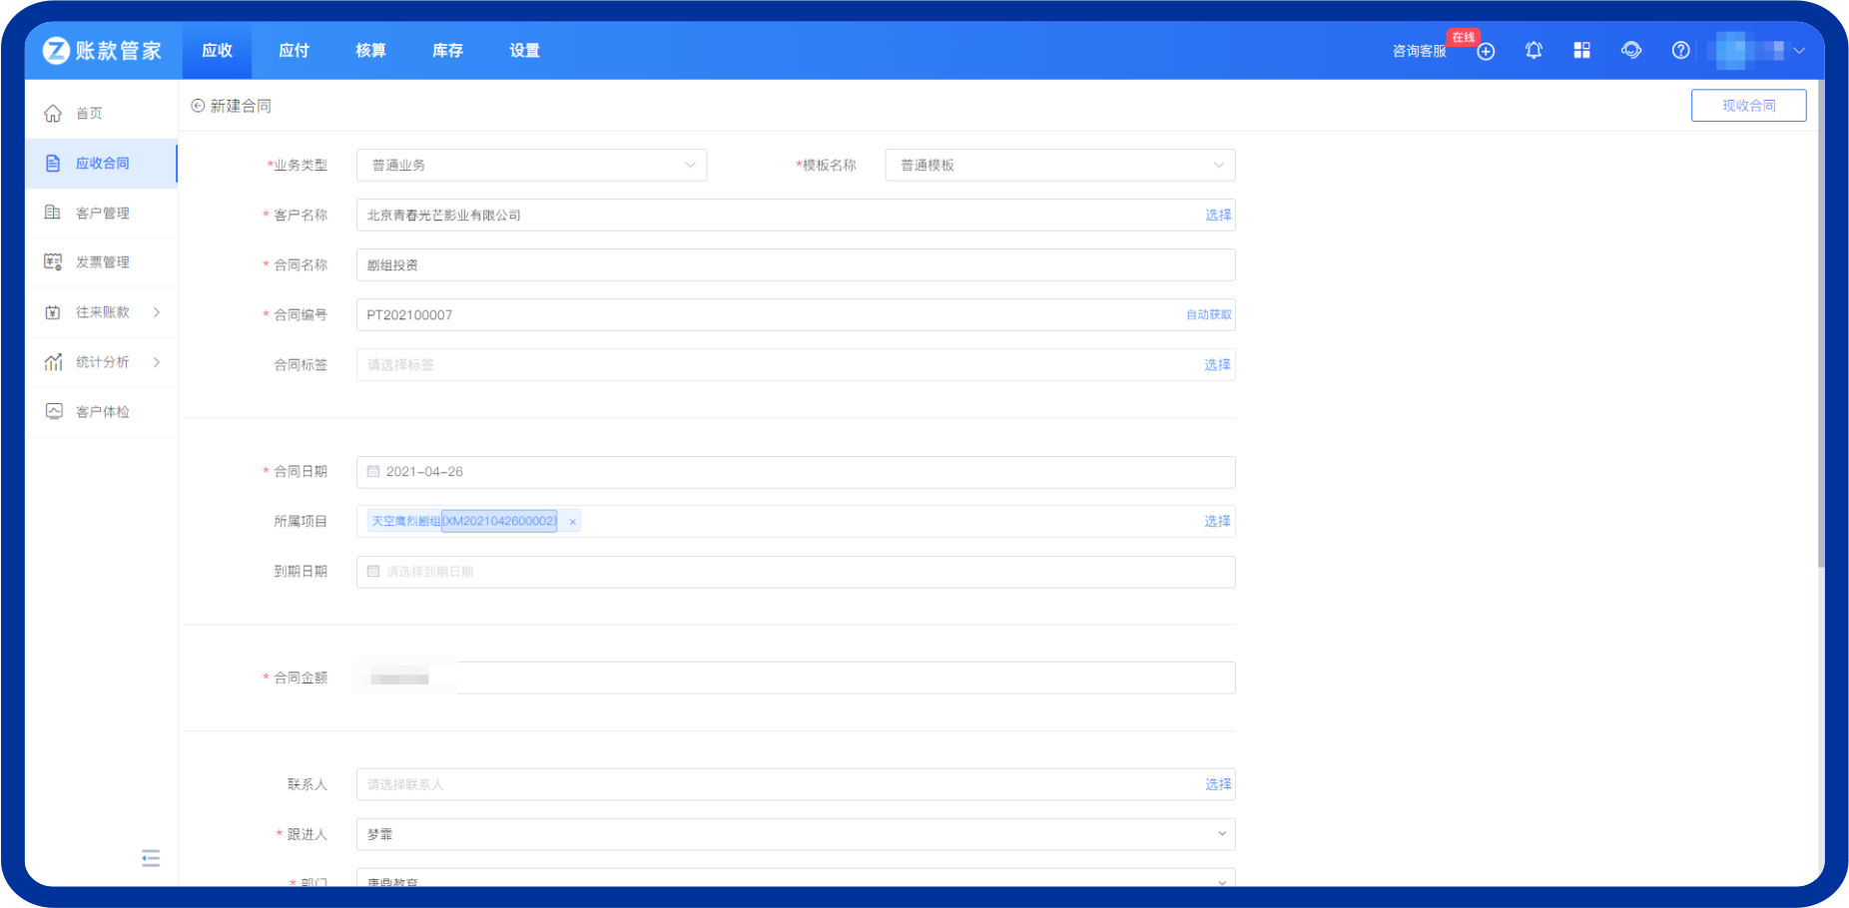
Task: Open the plus add icon in header
Action: point(1486,51)
